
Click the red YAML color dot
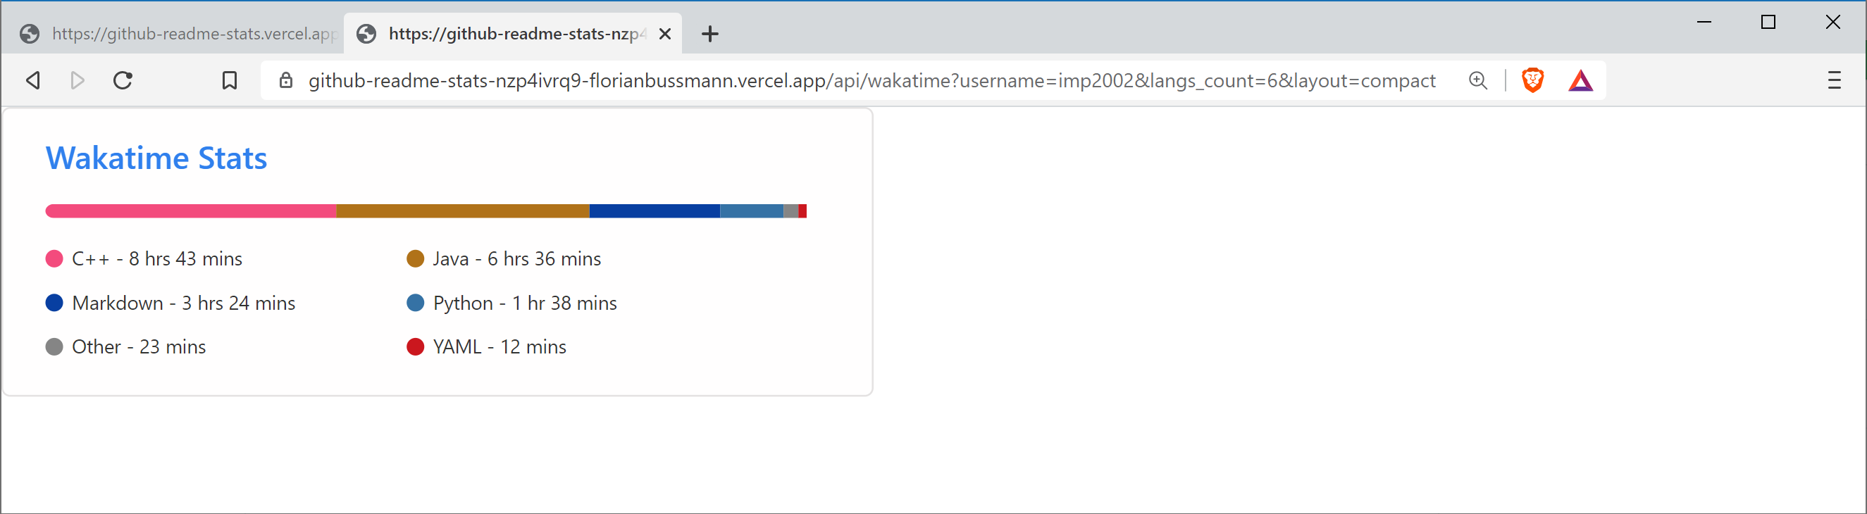pos(415,346)
